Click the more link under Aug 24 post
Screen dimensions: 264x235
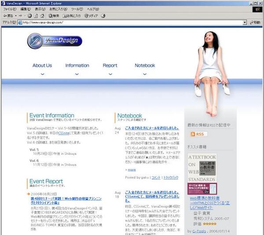click(132, 170)
